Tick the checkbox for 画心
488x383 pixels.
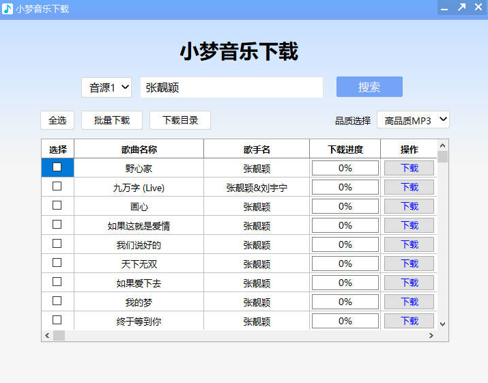click(x=57, y=205)
